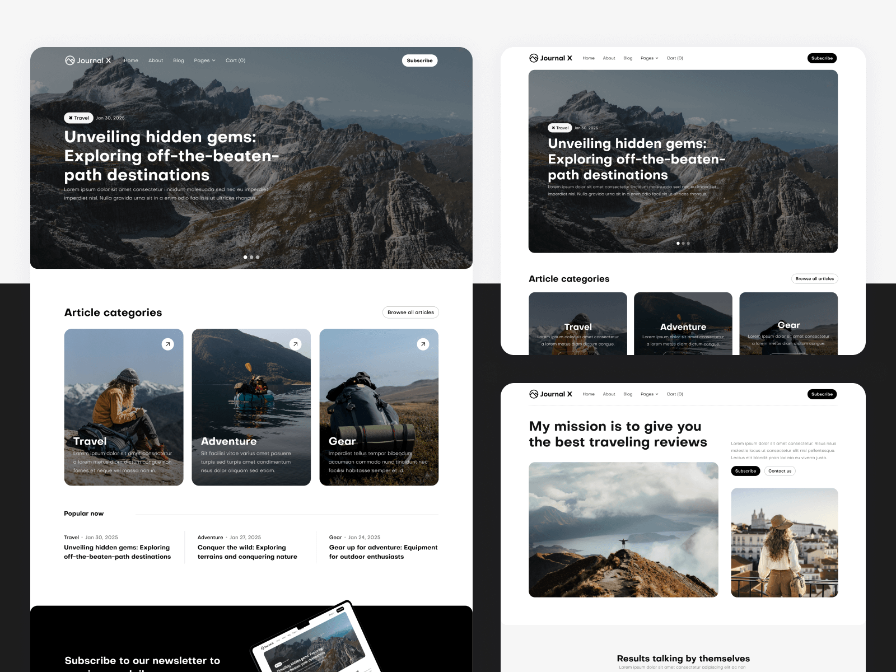Viewport: 896px width, 672px height.
Task: Open article 'Gear up for adventure: Equipment'
Action: 383,552
